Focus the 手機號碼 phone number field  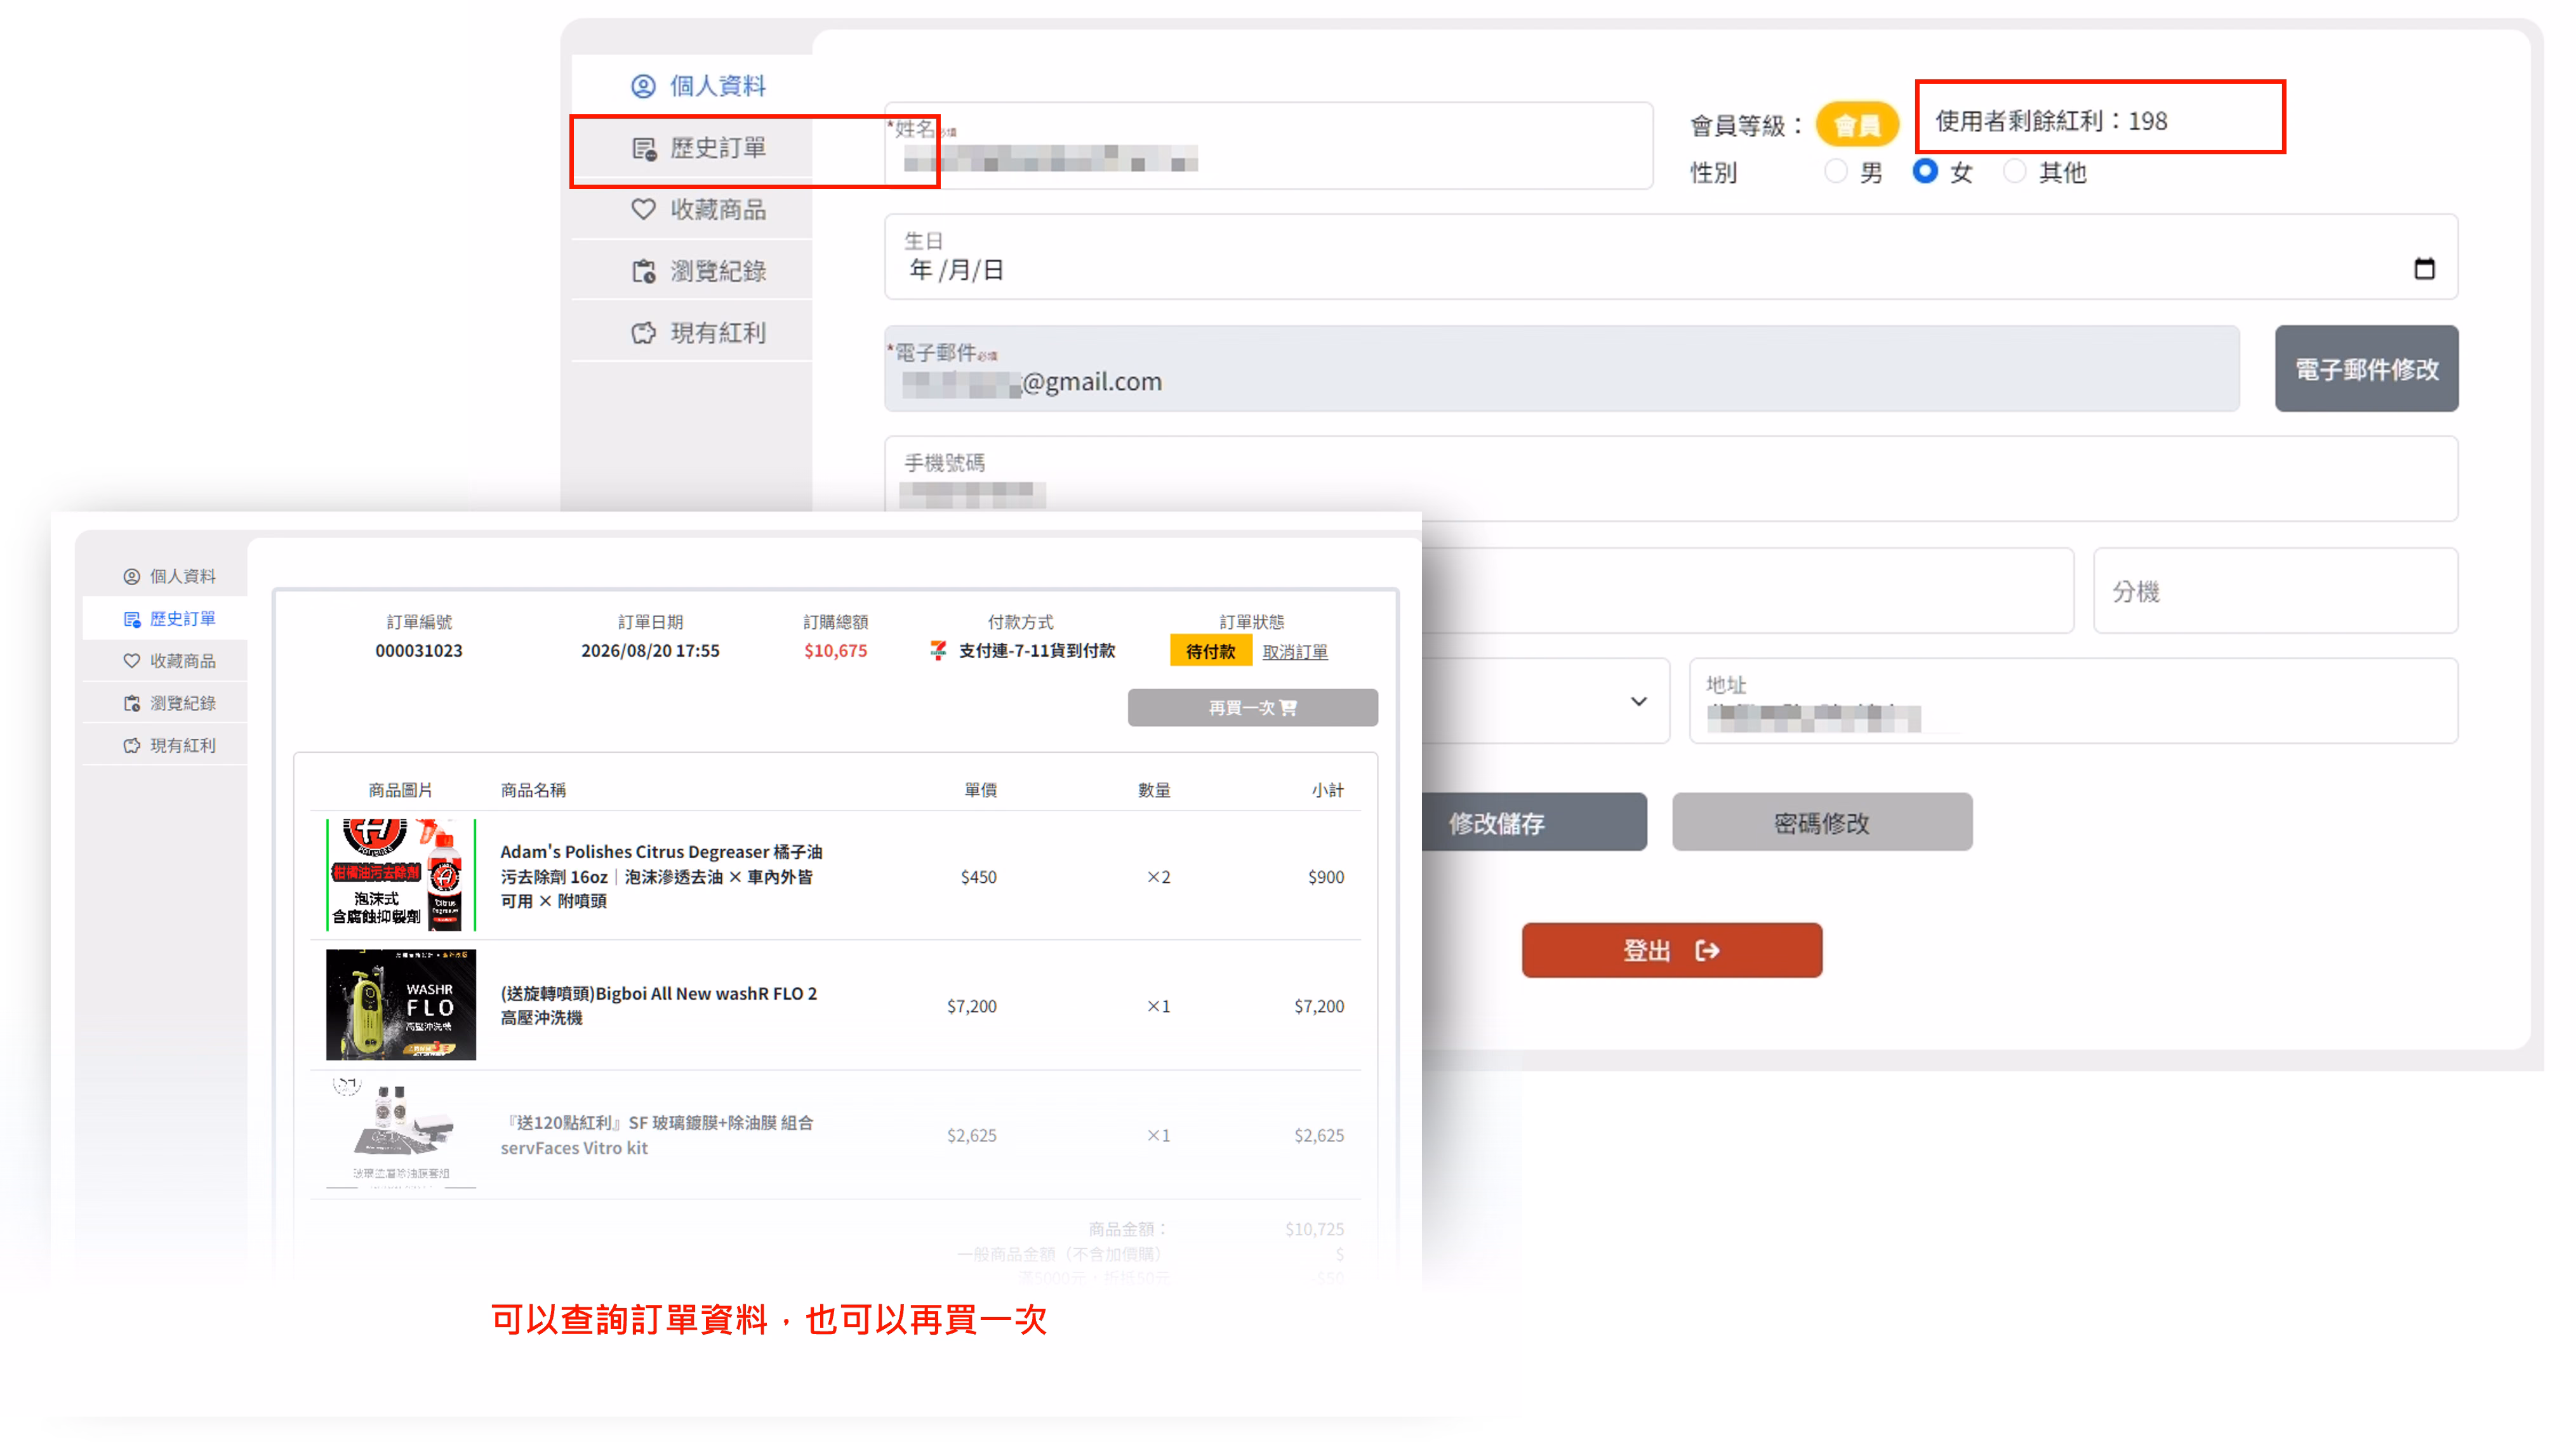tap(1671, 479)
